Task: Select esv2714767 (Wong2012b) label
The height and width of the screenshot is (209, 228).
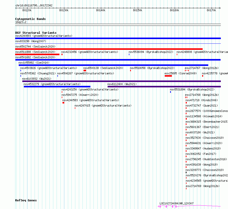Action: (202, 68)
